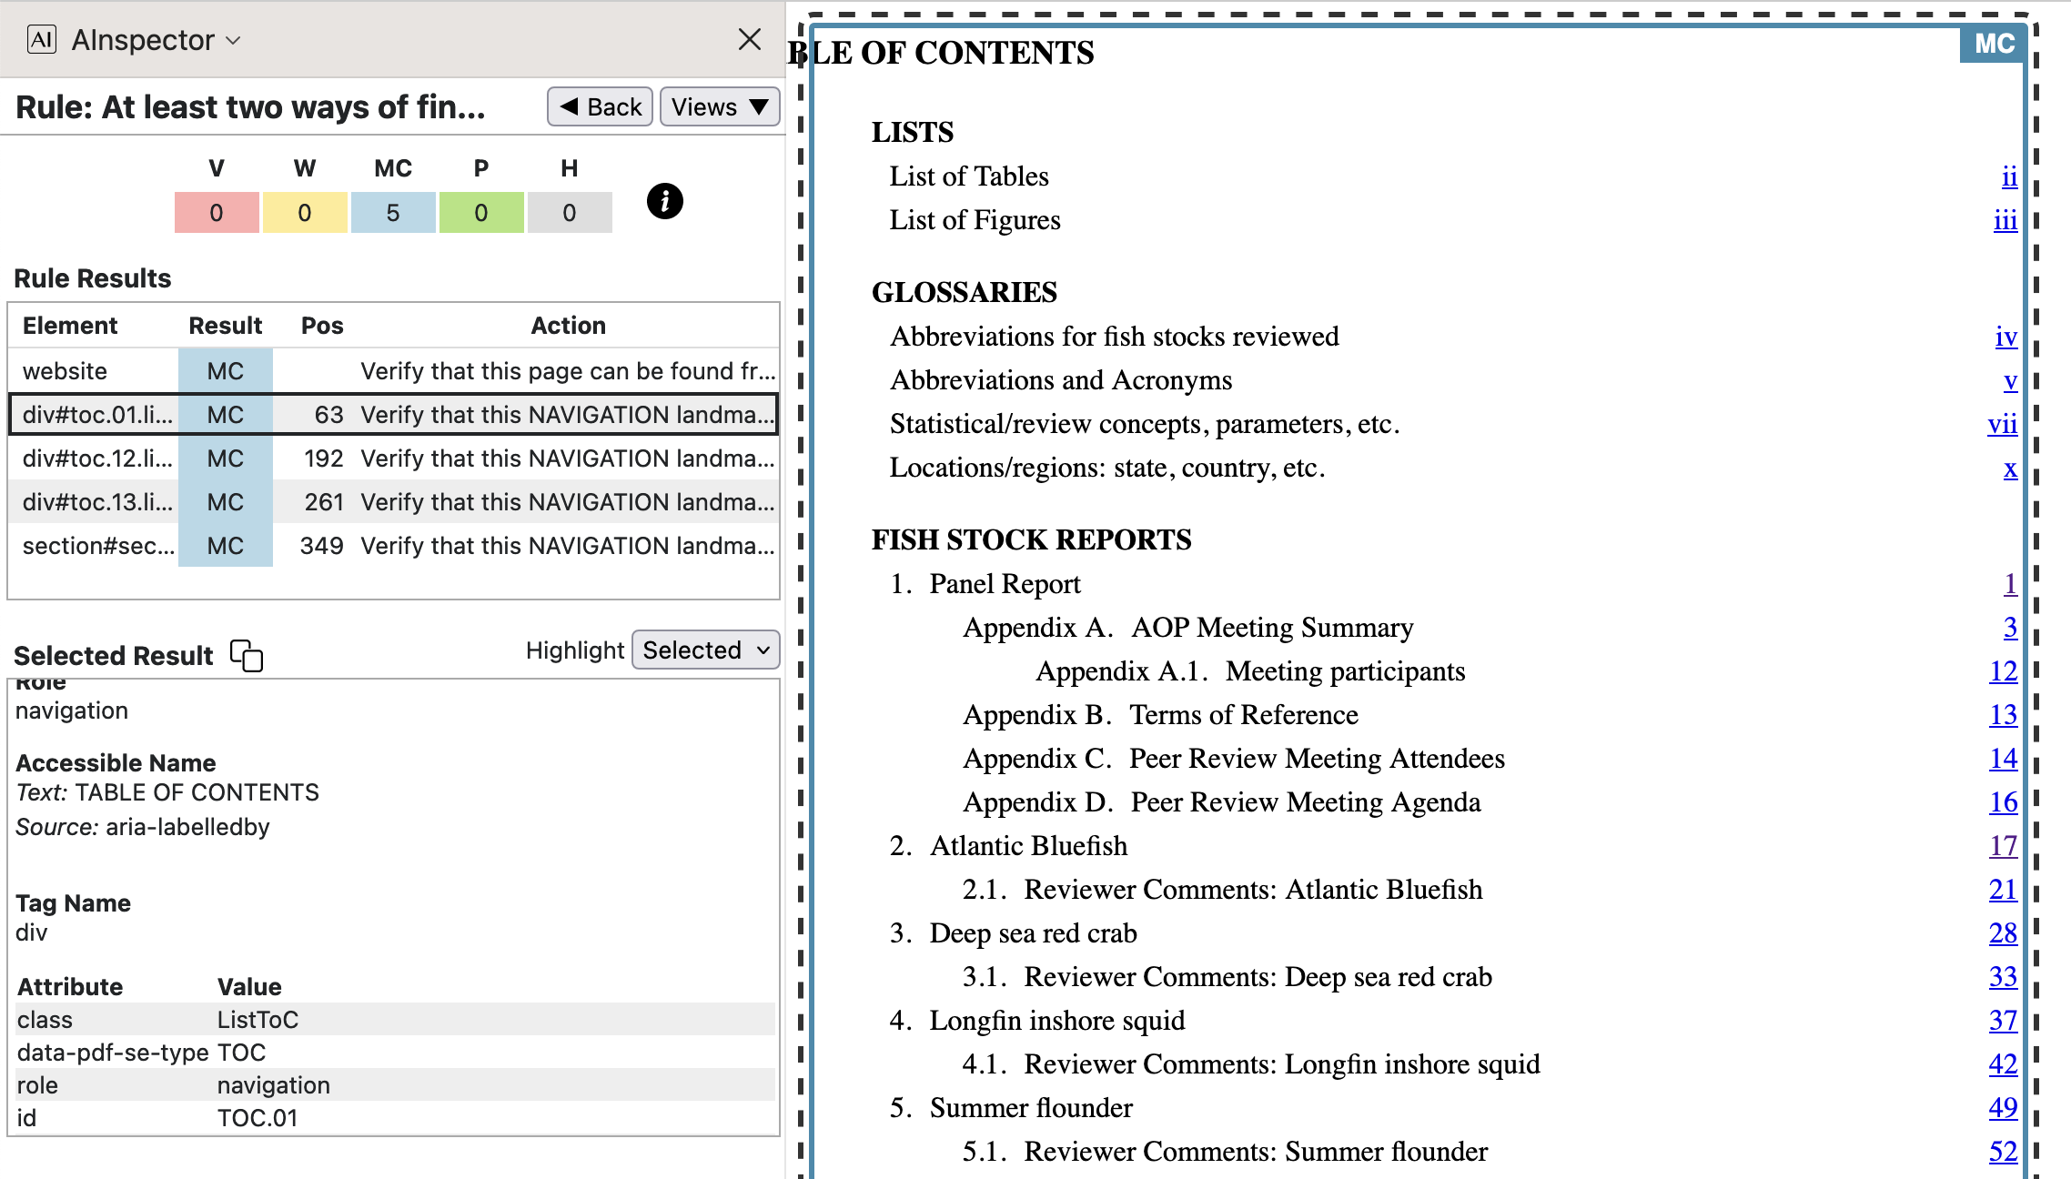Viewport: 2071px width, 1179px height.
Task: Open the Highlight Selected dropdown
Action: 705,650
